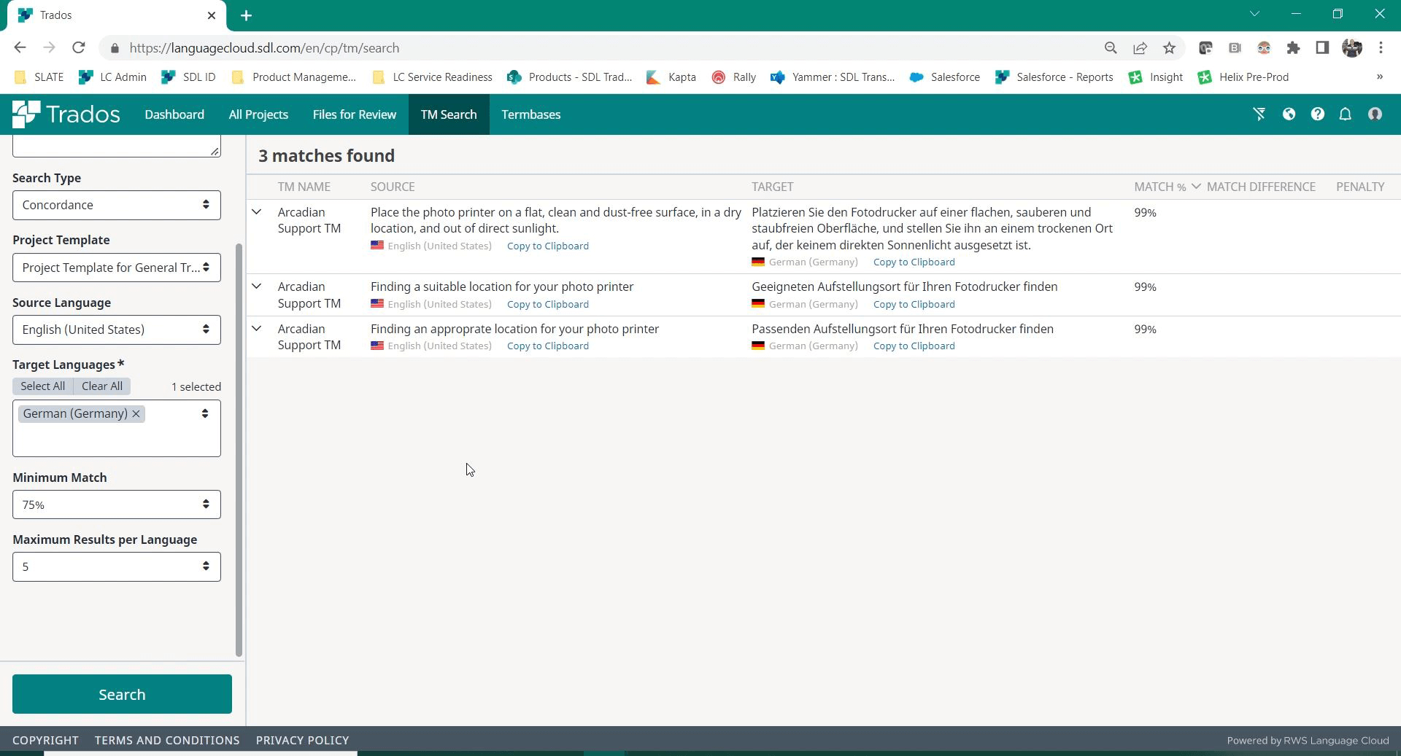Click the globe language icon
This screenshot has width=1401, height=756.
[x=1289, y=114]
